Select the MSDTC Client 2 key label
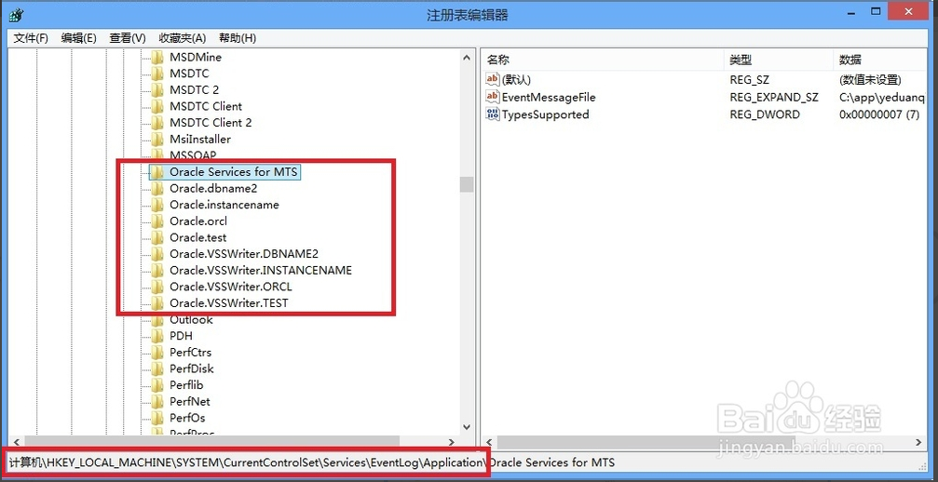This screenshot has width=938, height=482. click(211, 123)
